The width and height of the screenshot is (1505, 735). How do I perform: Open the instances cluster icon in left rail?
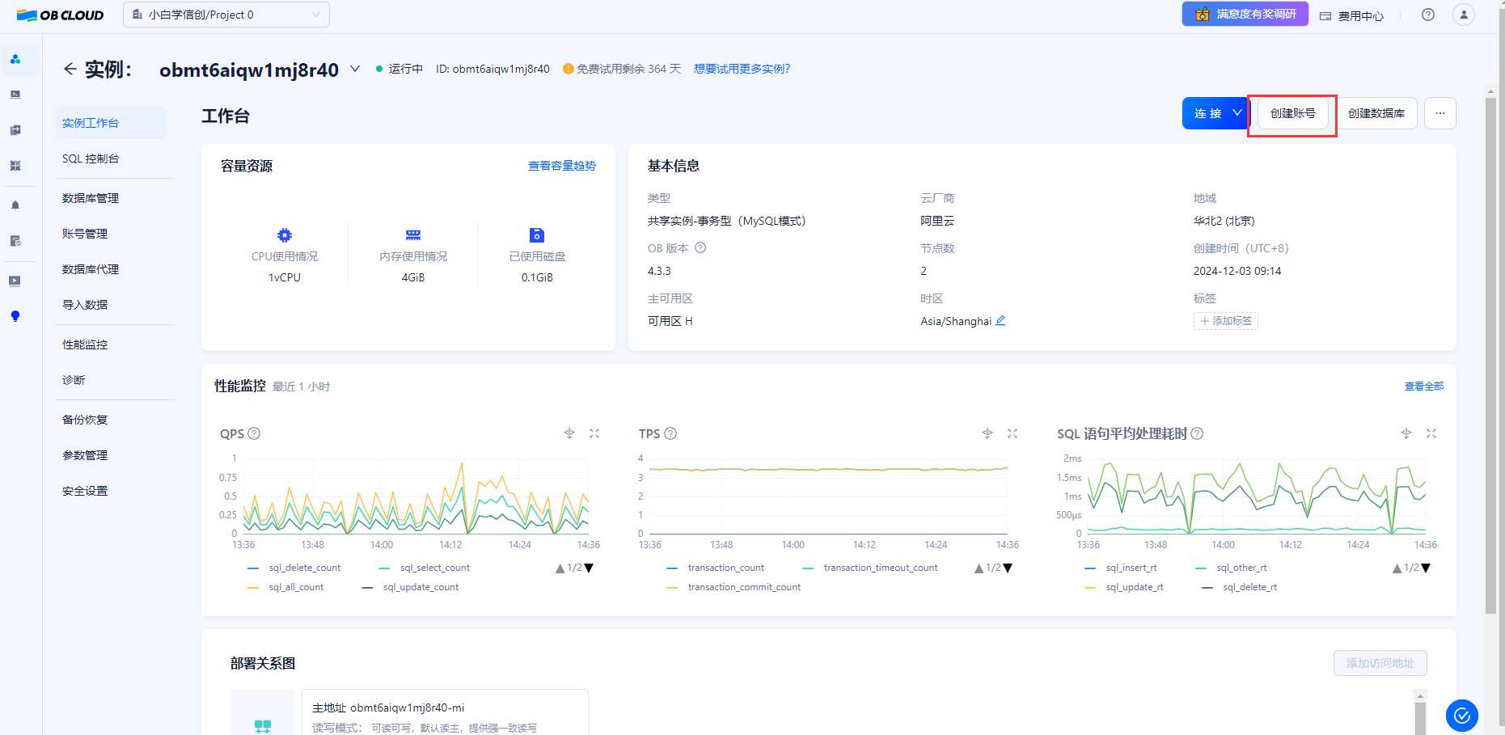tap(15, 59)
